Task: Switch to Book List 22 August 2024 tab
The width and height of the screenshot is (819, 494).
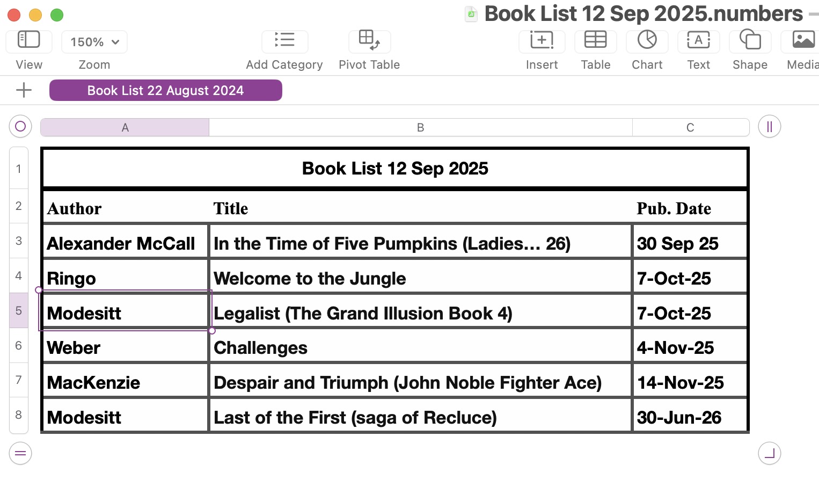Action: [x=165, y=90]
